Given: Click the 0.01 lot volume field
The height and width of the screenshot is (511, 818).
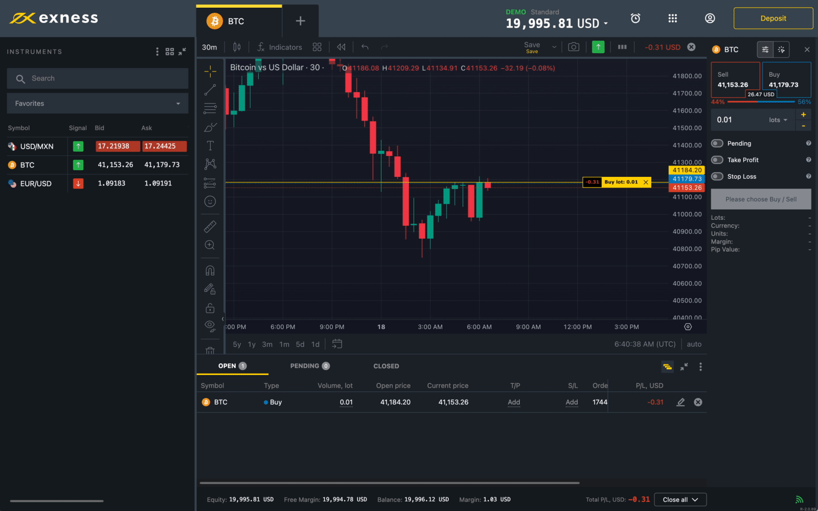Looking at the screenshot, I should coord(739,120).
